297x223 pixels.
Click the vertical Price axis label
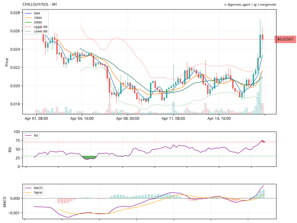point(7,62)
